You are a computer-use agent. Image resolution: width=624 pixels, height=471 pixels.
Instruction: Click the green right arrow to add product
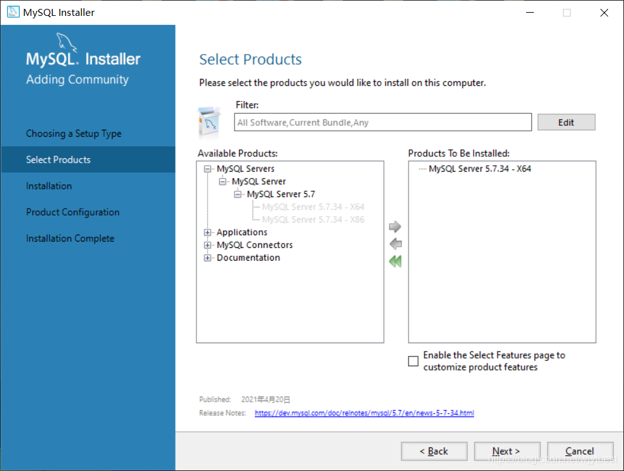pos(395,226)
